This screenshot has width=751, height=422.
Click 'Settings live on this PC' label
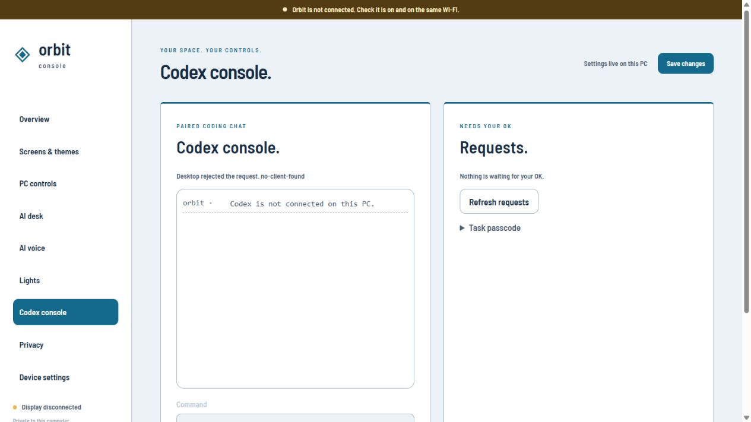click(x=616, y=64)
